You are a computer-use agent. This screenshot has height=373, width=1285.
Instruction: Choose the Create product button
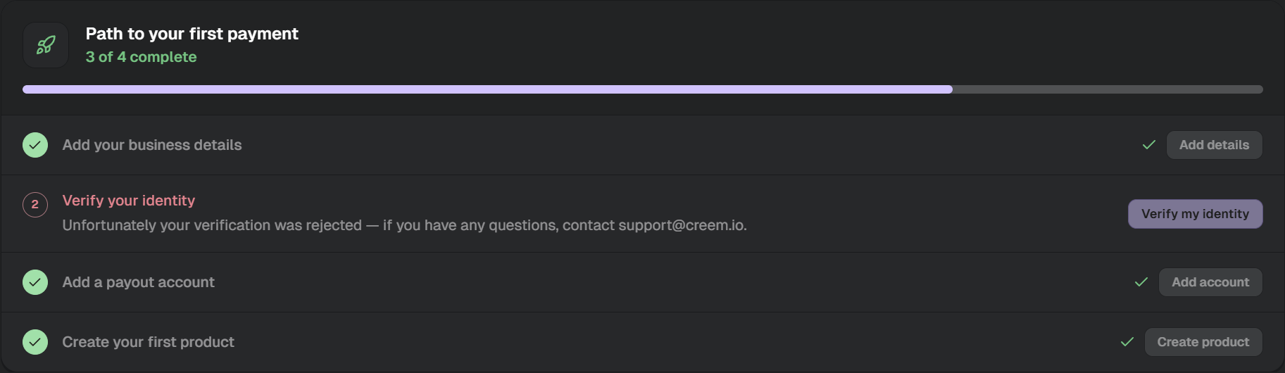click(x=1203, y=342)
